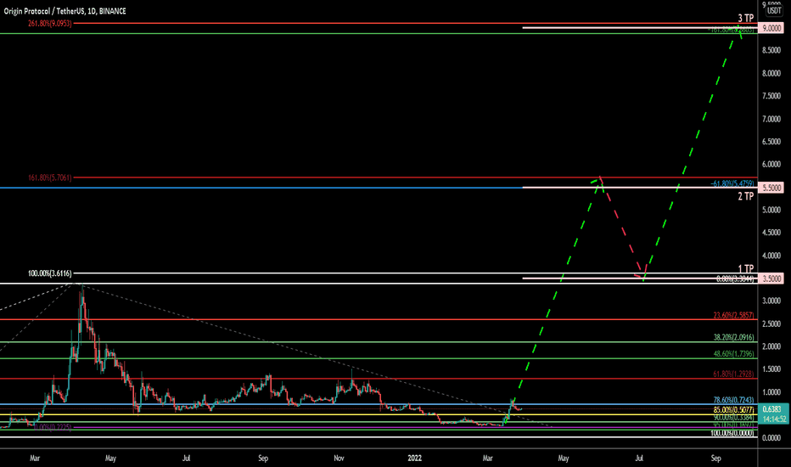
Task: Click the 6.5000 price axis value
Action: coord(771,142)
